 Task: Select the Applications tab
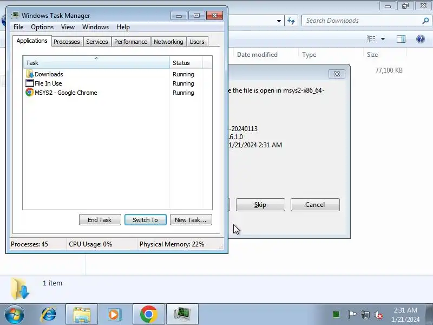(x=32, y=41)
